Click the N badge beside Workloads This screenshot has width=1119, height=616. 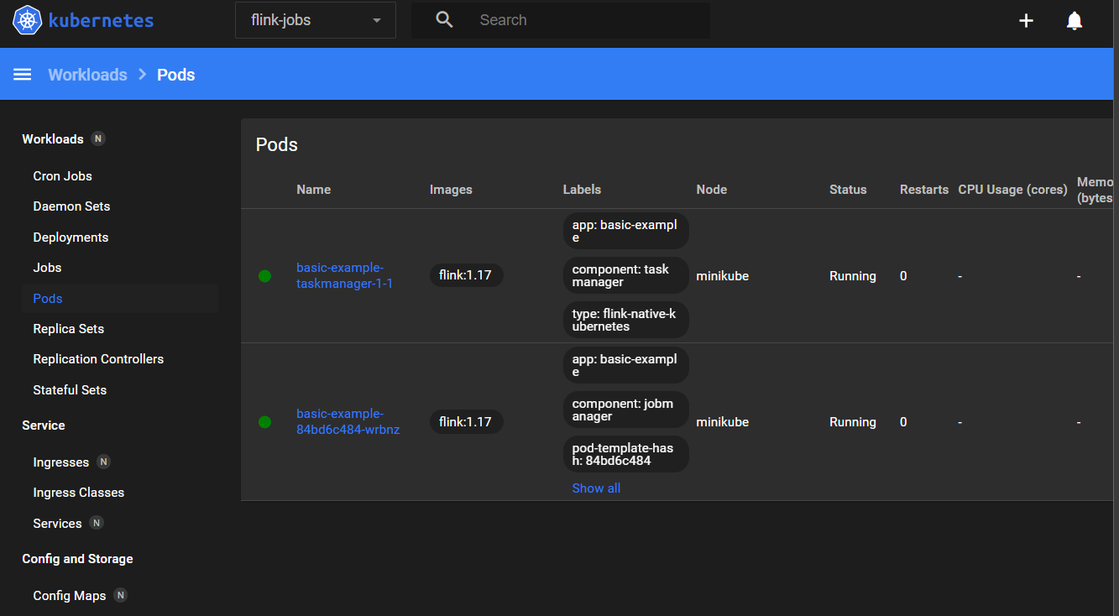(98, 139)
